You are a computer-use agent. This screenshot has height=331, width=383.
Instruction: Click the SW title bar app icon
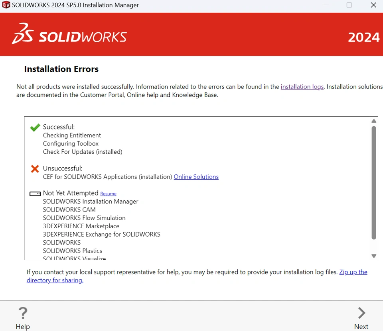6,5
